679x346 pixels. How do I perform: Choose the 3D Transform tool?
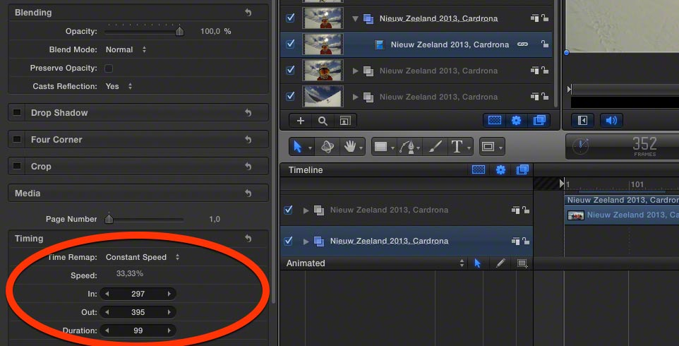[328, 147]
